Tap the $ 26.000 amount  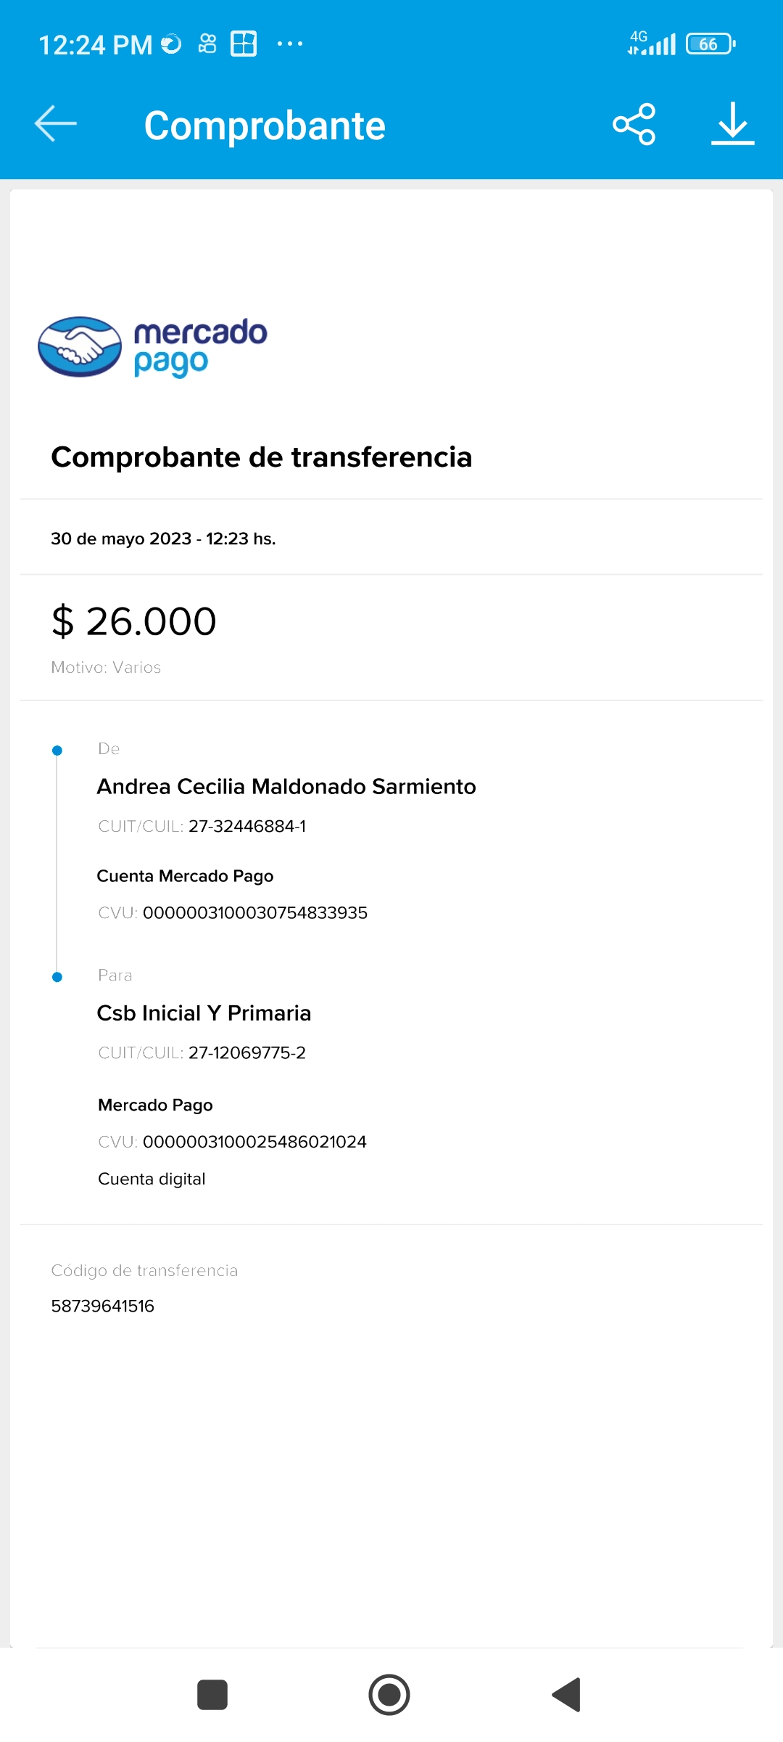tap(134, 621)
